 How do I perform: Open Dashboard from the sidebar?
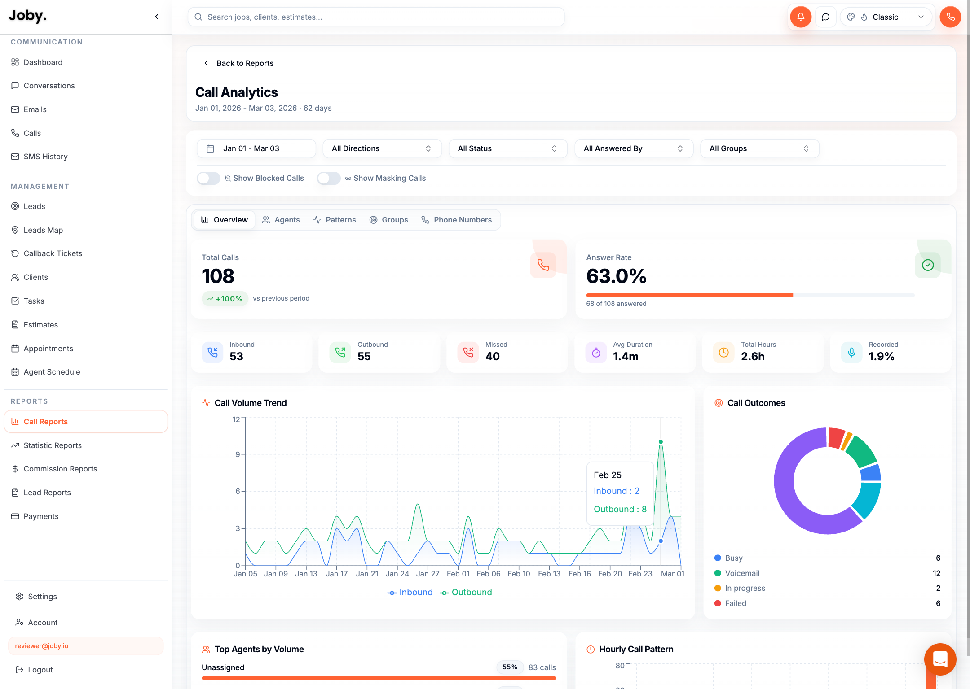(85, 62)
